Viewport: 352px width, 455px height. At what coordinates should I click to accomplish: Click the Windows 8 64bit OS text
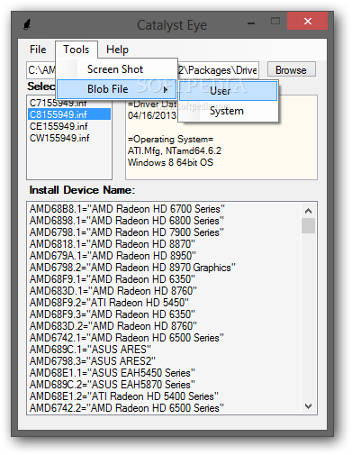pyautogui.click(x=170, y=162)
